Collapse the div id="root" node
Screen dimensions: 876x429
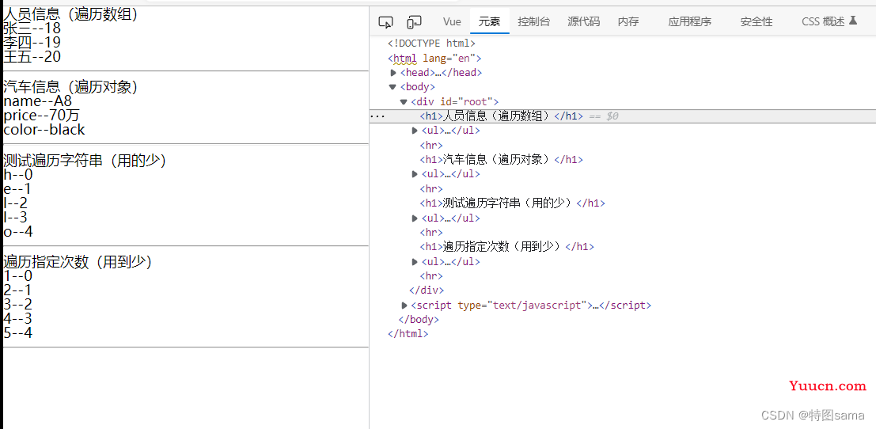tap(404, 101)
